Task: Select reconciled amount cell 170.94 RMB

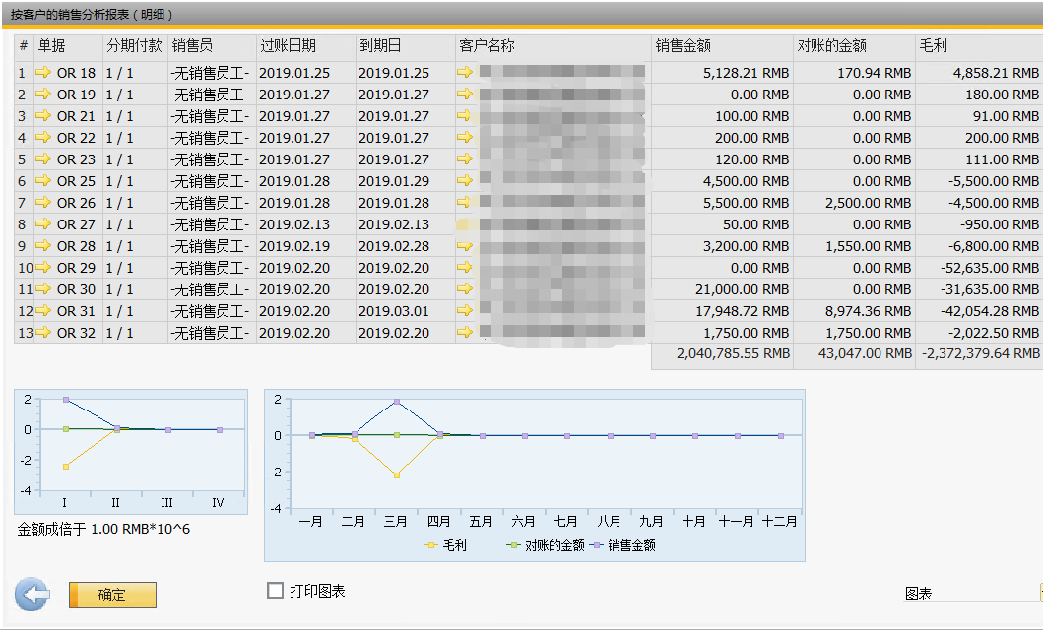Action: point(854,73)
